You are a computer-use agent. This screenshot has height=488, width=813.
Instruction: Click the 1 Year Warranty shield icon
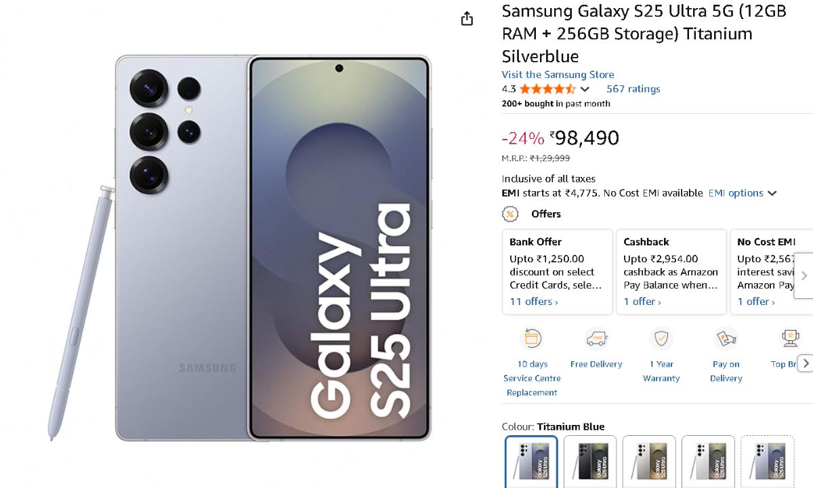click(661, 338)
